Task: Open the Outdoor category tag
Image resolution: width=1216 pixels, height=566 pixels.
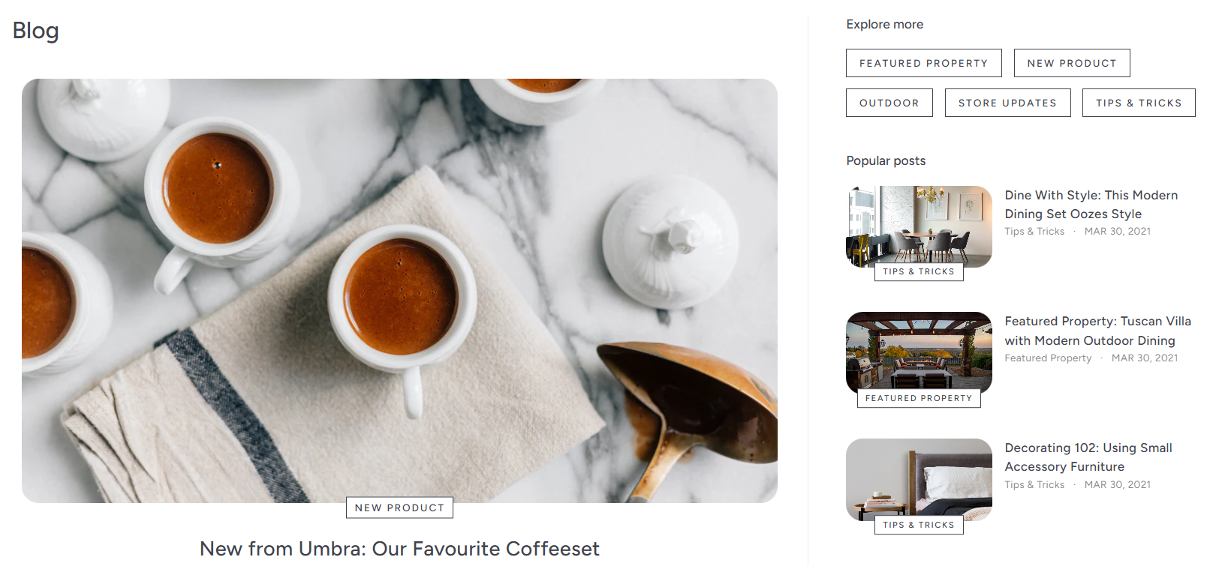Action: 889,103
